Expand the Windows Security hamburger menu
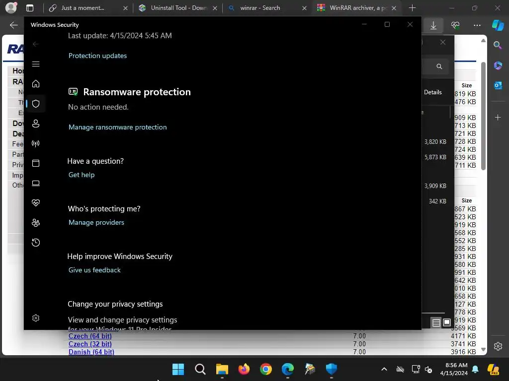Screen dimensions: 509x381 click(x=36, y=64)
